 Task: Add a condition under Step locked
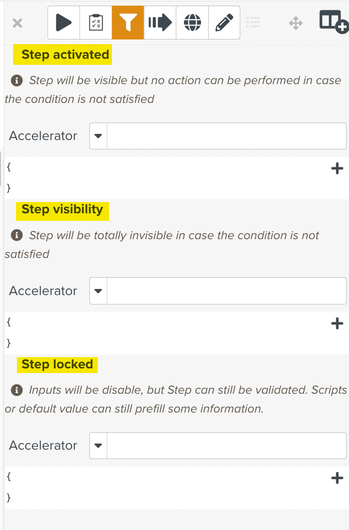point(337,478)
